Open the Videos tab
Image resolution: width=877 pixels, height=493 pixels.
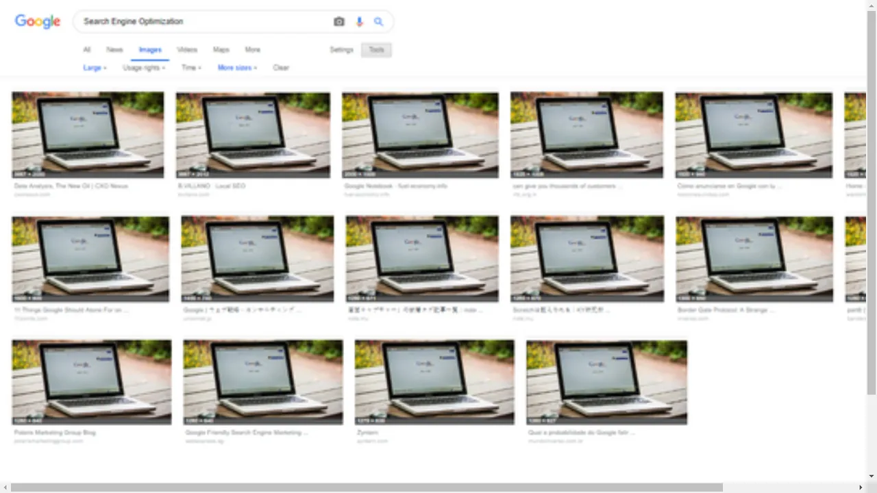[x=187, y=50]
